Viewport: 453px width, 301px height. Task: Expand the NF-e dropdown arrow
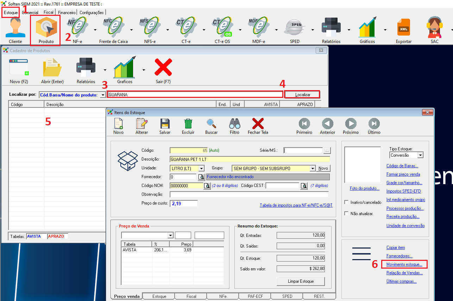95,30
